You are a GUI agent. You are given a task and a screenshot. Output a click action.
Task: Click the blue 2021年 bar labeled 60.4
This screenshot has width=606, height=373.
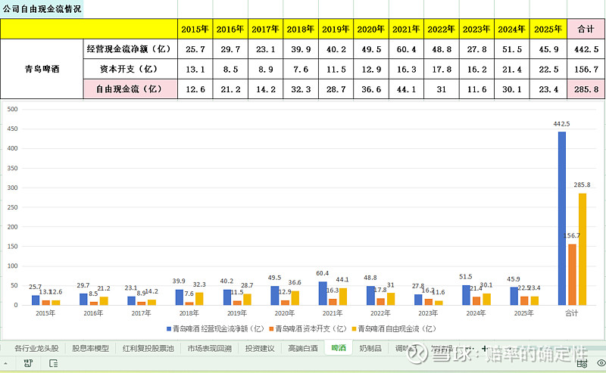coord(323,294)
